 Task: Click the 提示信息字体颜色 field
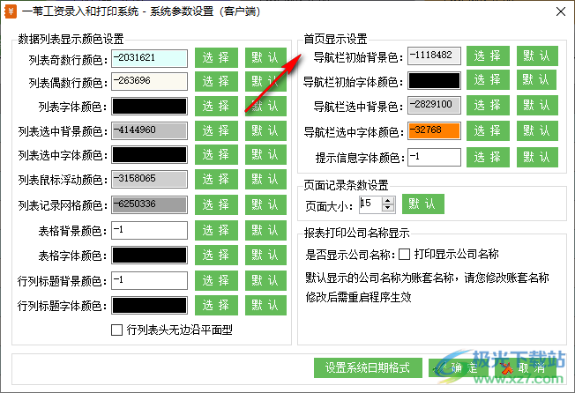434,157
